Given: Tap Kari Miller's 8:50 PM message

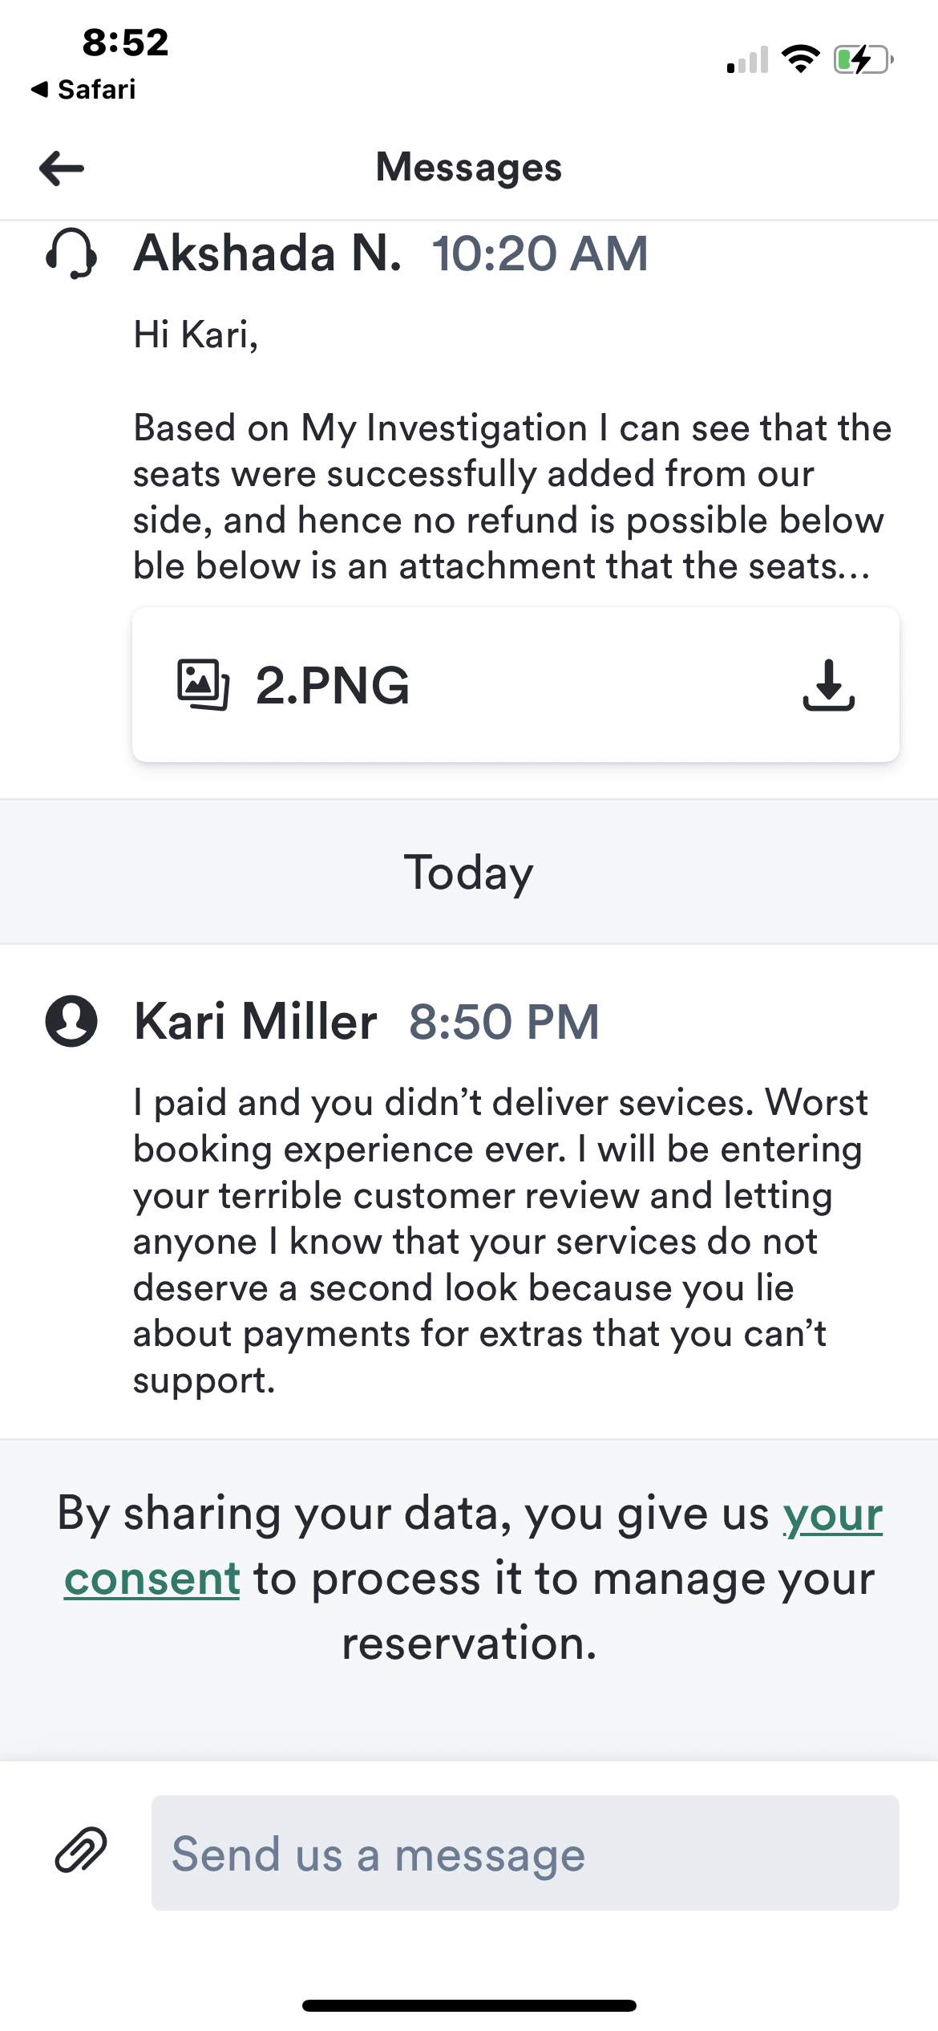Looking at the screenshot, I should (x=501, y=1240).
